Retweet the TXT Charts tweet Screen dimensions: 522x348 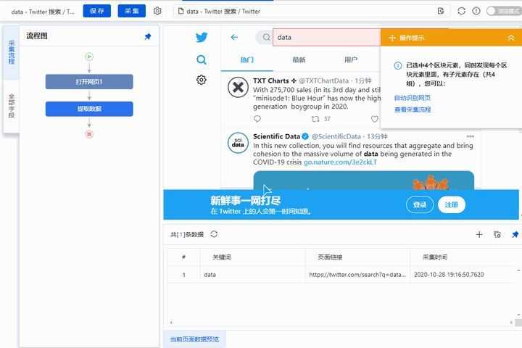(x=315, y=119)
